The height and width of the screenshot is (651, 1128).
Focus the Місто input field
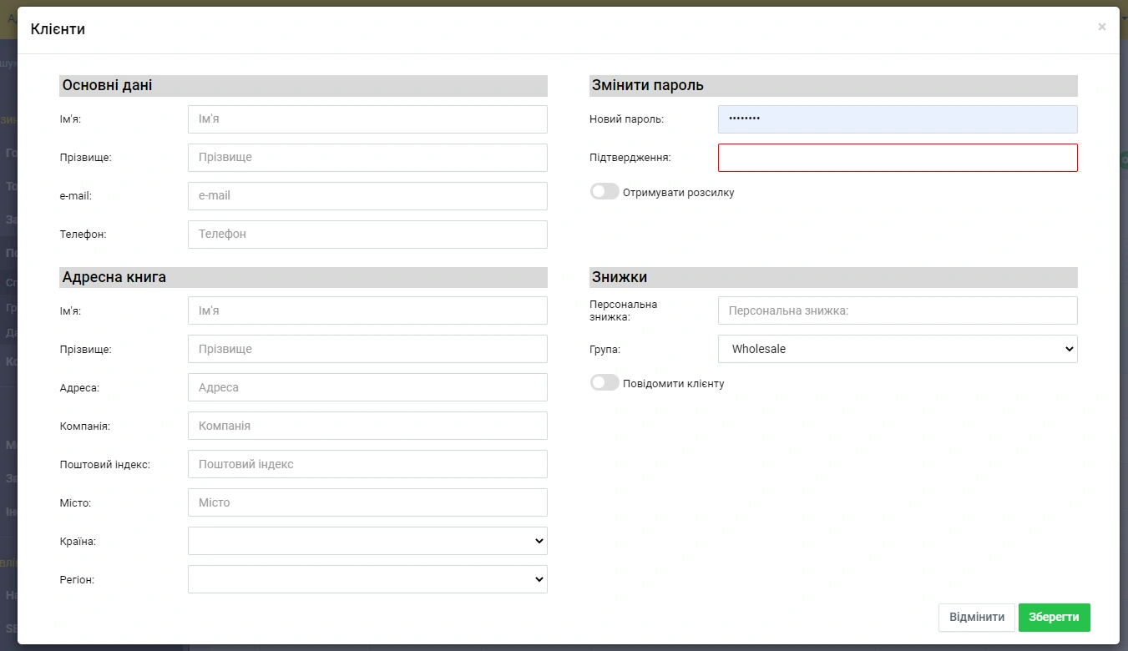[x=367, y=502]
